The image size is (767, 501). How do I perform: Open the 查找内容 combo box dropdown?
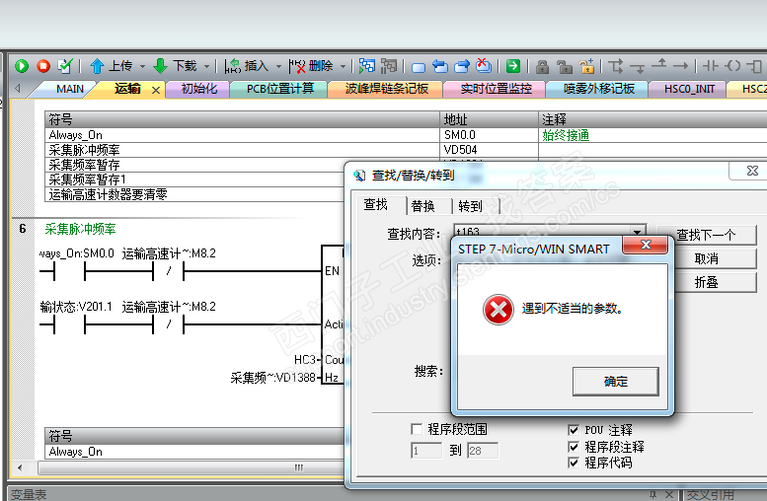pos(638,234)
